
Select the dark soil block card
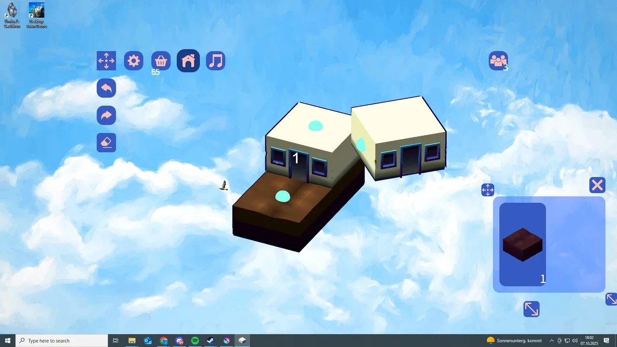(523, 244)
